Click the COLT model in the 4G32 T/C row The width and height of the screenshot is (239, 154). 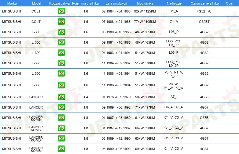[x=36, y=11]
